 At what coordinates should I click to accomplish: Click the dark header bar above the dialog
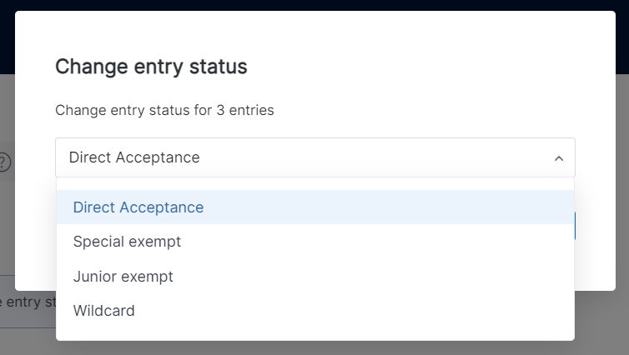(314, 5)
